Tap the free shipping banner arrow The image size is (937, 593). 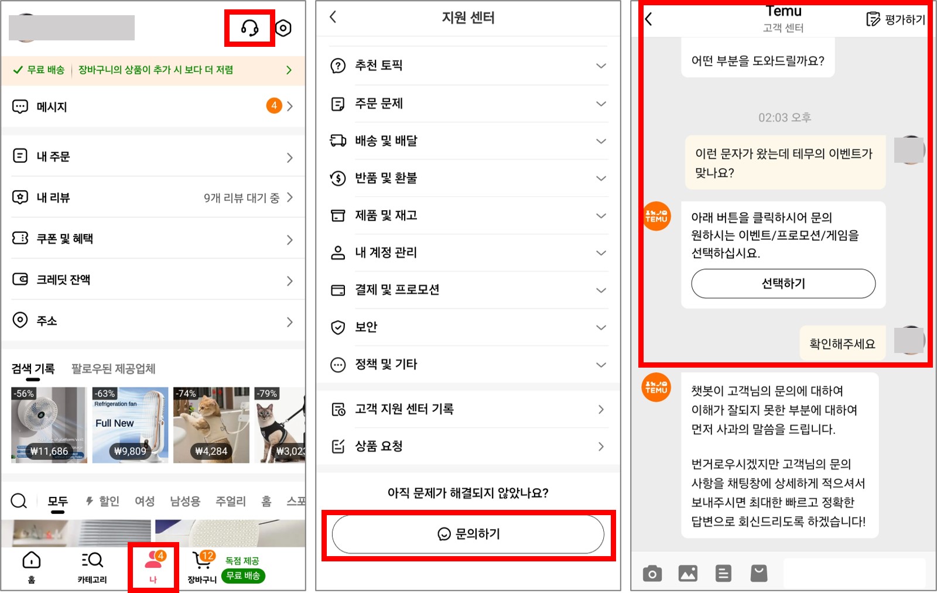(289, 70)
